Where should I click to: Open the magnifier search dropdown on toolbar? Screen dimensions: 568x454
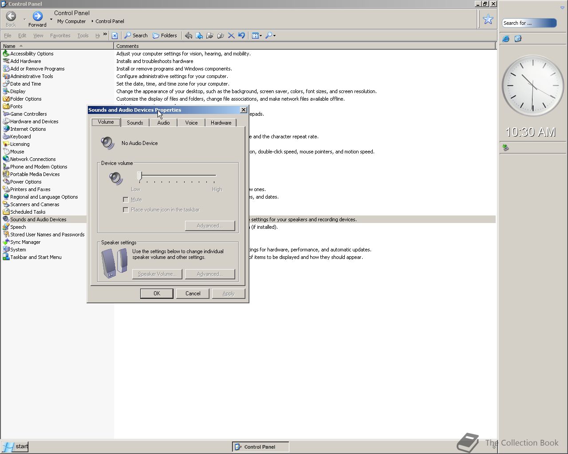271,35
